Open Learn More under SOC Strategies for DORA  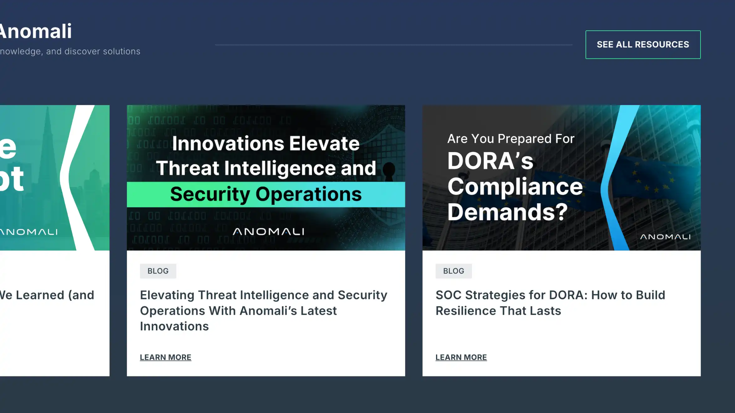click(461, 357)
